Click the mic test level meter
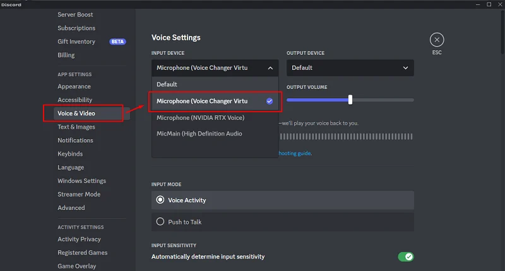 pos(346,137)
